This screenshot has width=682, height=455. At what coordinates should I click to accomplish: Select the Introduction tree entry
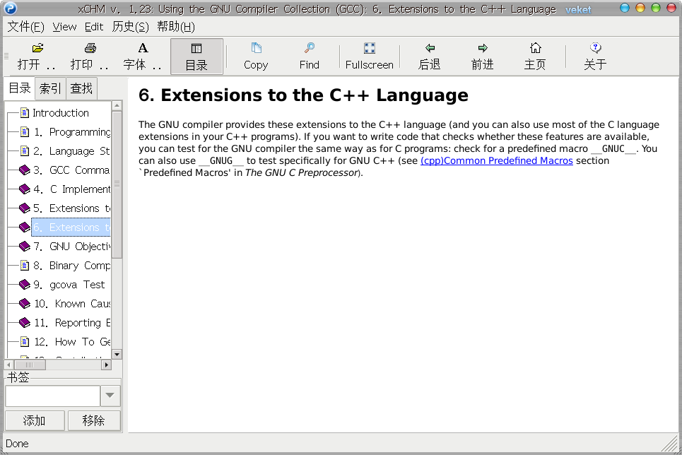61,113
